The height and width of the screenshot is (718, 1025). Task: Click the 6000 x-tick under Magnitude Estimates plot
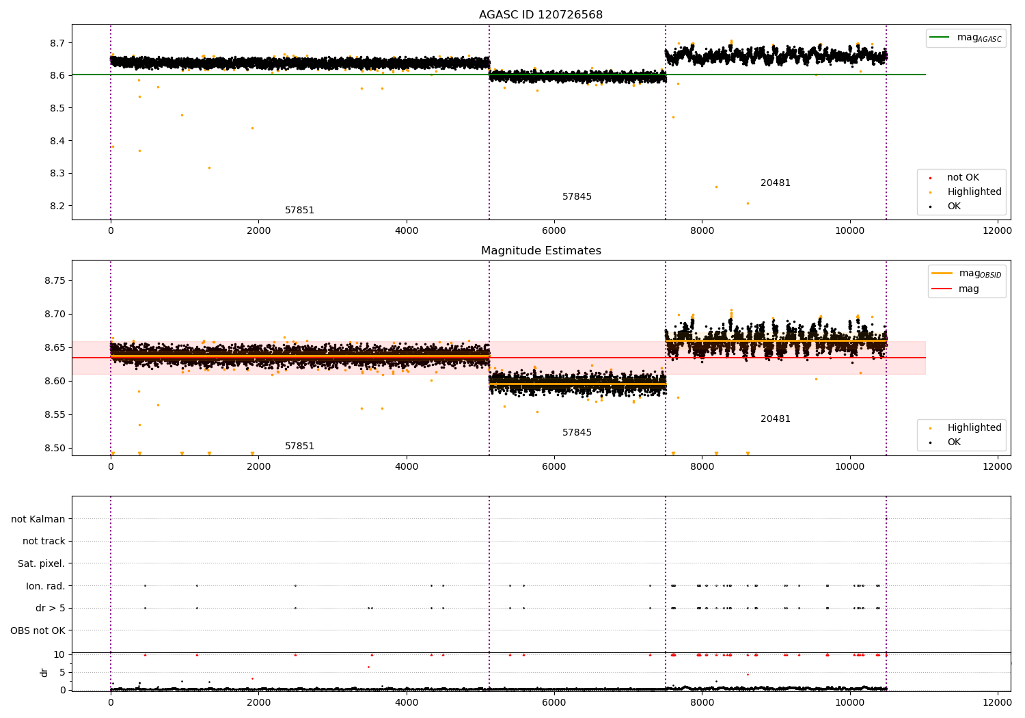click(554, 467)
